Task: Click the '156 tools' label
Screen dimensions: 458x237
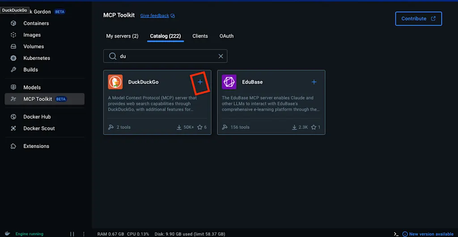Action: click(240, 127)
